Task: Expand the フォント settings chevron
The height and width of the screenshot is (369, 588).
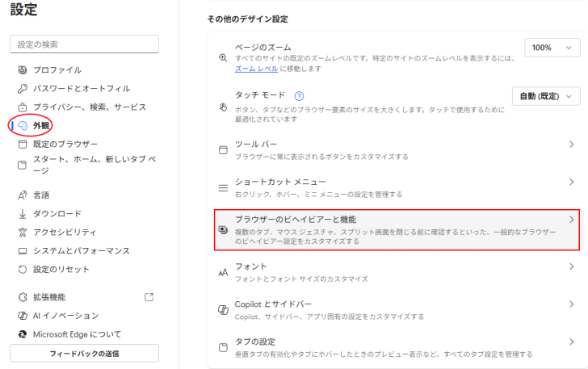Action: (x=571, y=266)
